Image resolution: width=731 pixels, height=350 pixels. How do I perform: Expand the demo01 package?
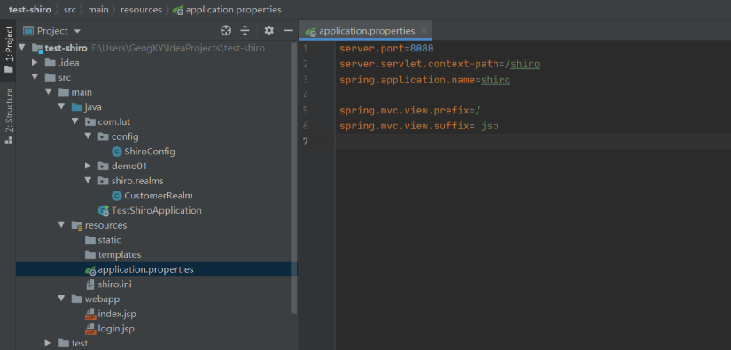tap(88, 166)
